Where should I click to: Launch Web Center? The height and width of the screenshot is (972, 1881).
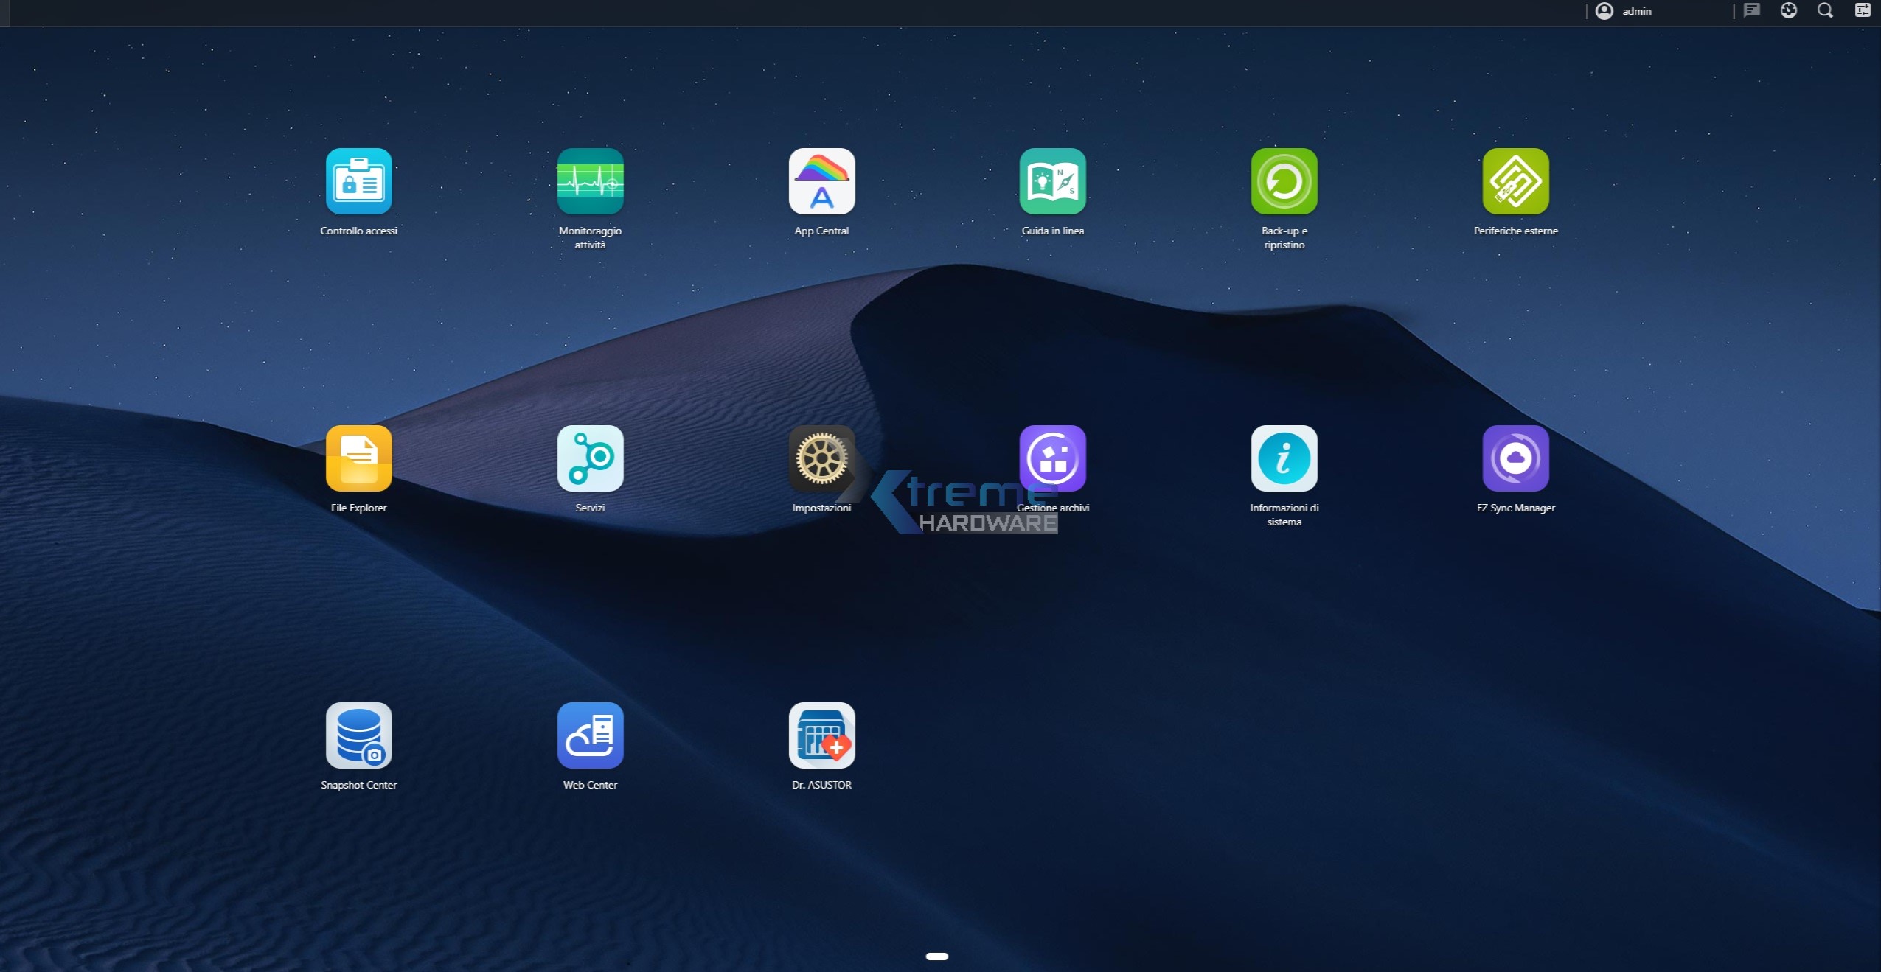tap(590, 735)
